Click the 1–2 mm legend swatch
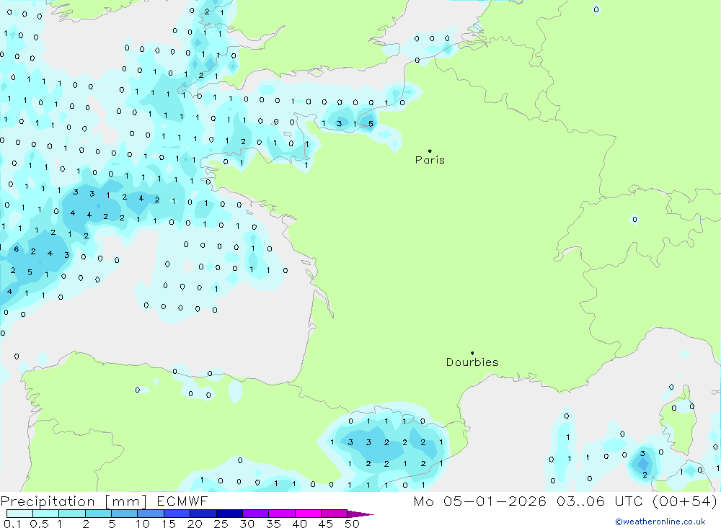The width and height of the screenshot is (721, 528). click(72, 514)
